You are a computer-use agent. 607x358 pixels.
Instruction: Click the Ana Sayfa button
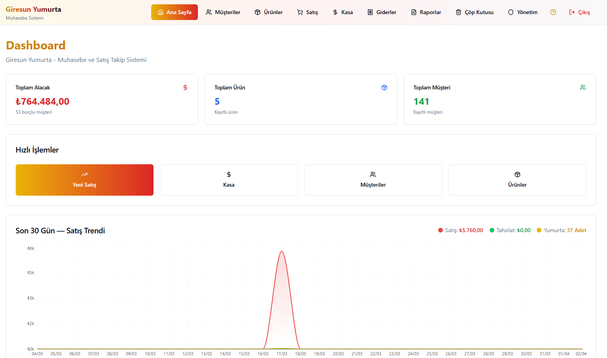point(174,12)
